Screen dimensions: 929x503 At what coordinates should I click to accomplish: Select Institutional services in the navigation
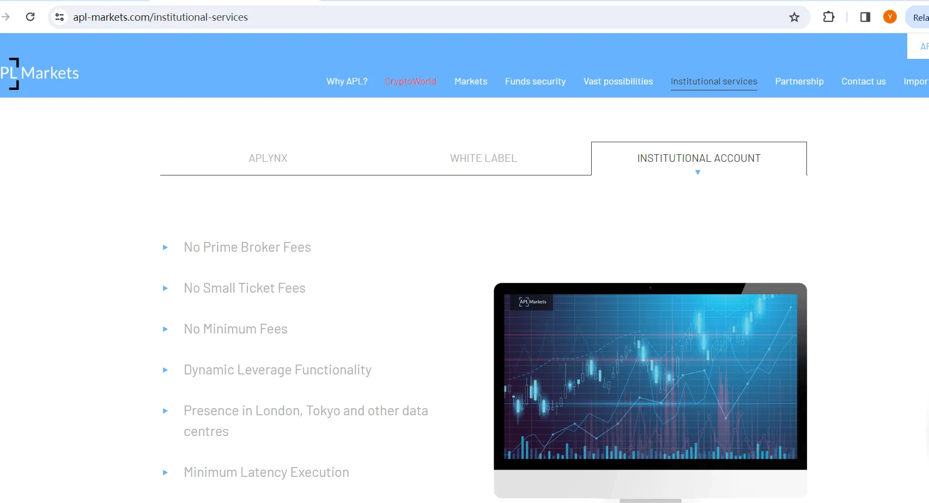click(714, 81)
